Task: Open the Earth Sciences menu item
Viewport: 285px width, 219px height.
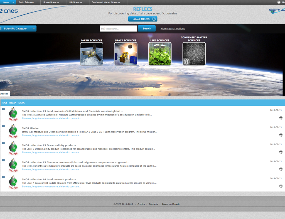Action: pyautogui.click(x=26, y=2)
